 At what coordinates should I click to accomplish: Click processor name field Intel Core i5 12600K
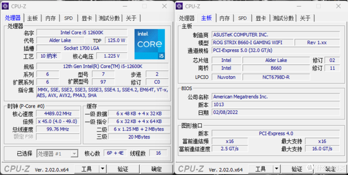[x=82, y=32]
